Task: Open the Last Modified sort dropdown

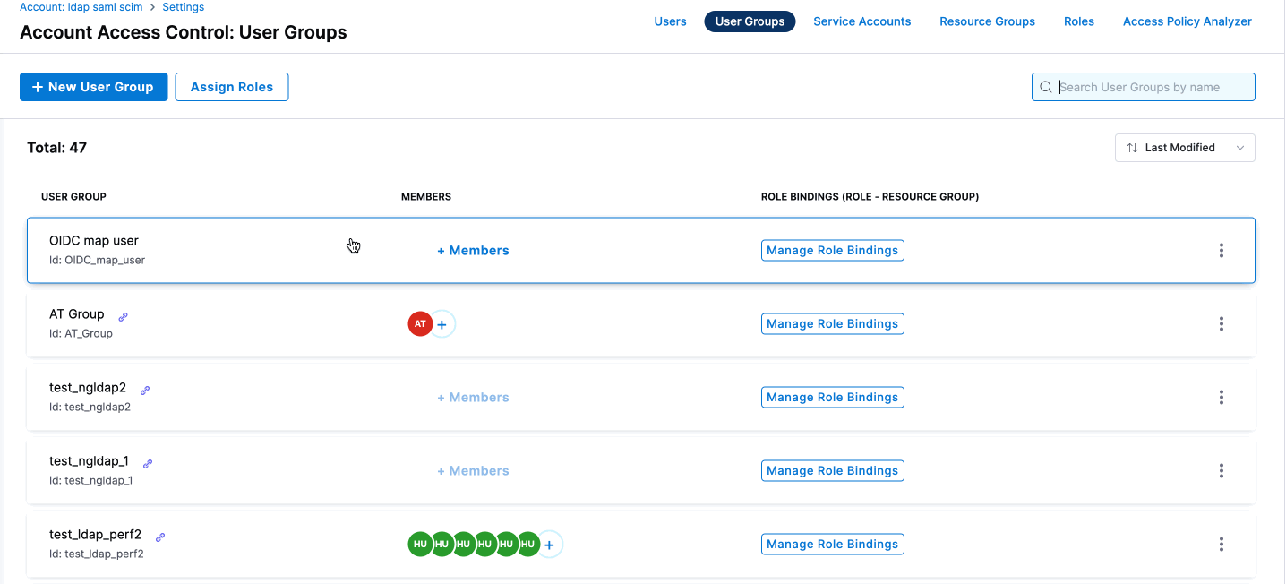Action: pos(1184,148)
